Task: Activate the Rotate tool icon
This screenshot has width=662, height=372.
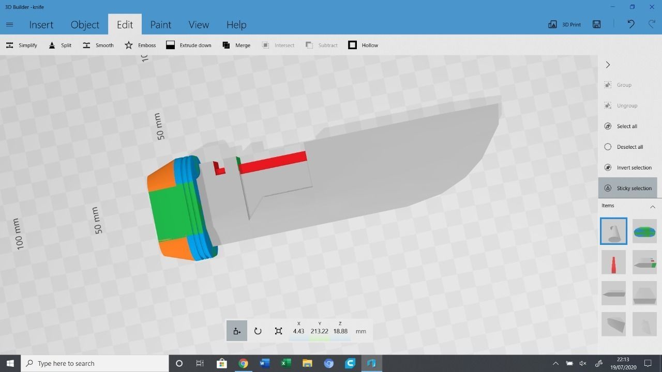Action: point(258,331)
